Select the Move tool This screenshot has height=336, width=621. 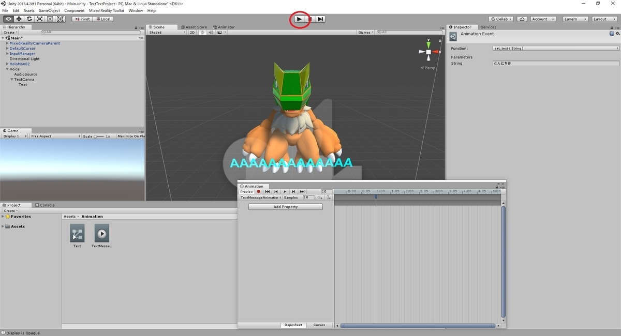tap(19, 19)
